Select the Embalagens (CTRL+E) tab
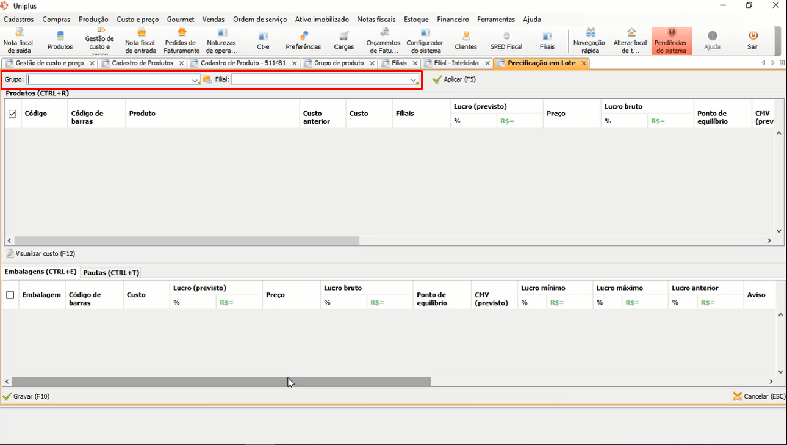The image size is (787, 445). point(40,272)
